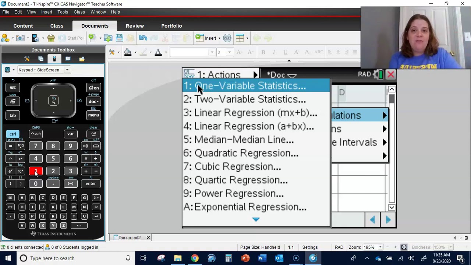Toggle the shift key on the keypad
The height and width of the screenshot is (265, 471).
click(36, 134)
